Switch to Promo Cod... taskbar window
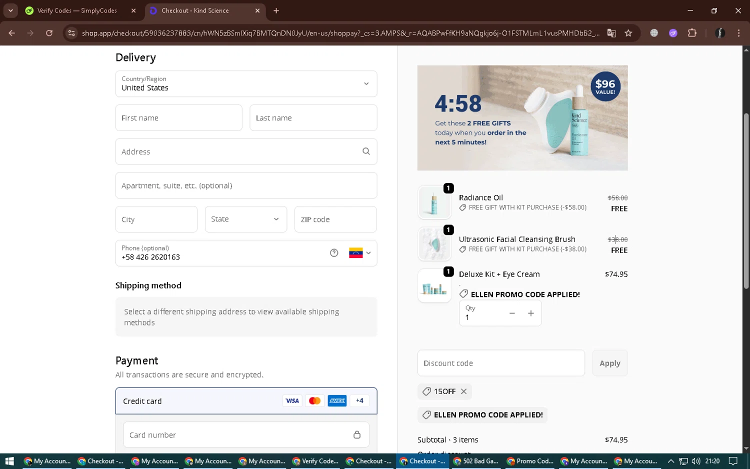This screenshot has width=750, height=469. click(530, 461)
